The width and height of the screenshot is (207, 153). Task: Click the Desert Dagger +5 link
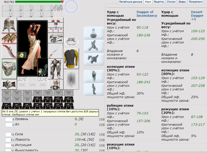(197, 15)
